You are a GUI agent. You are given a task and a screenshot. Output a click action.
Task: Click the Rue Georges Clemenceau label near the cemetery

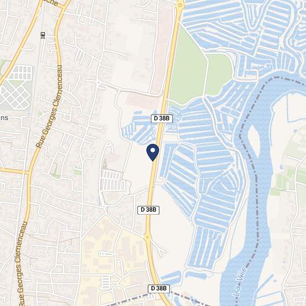[x=50, y=107]
